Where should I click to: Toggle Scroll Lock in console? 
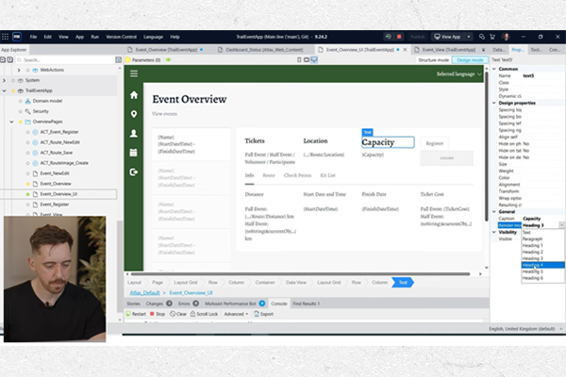[204, 314]
